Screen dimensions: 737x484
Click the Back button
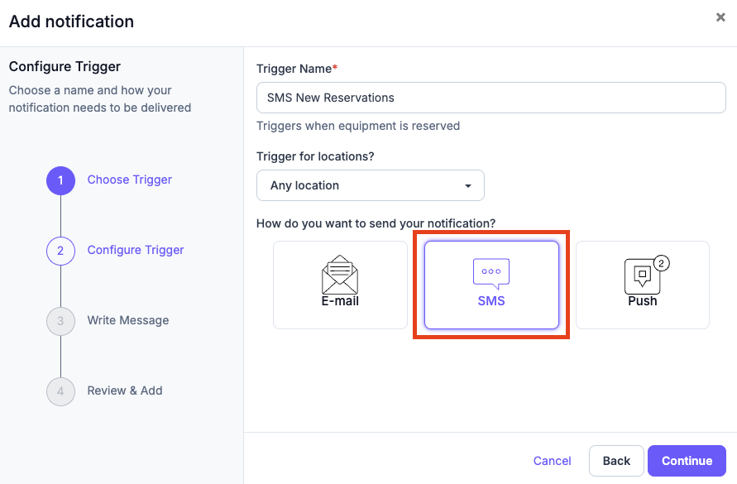click(x=616, y=461)
